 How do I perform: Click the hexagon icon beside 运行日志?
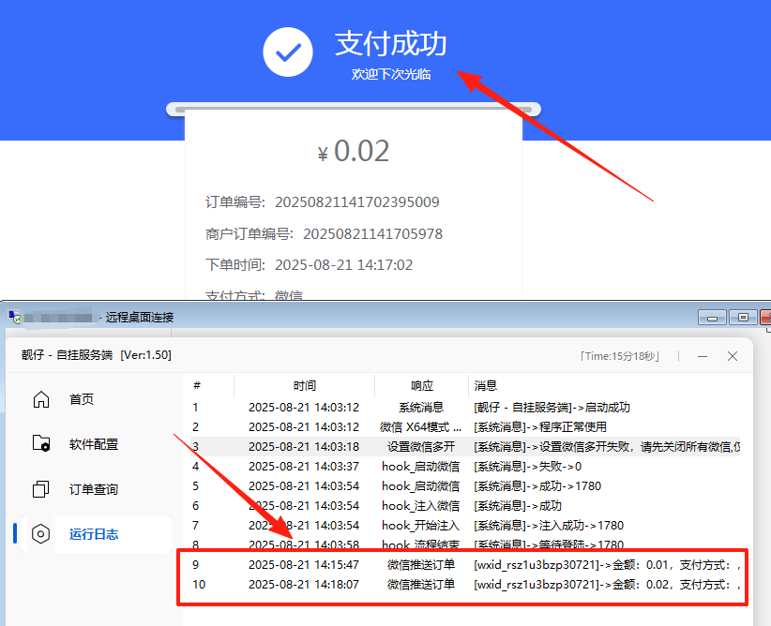41,534
